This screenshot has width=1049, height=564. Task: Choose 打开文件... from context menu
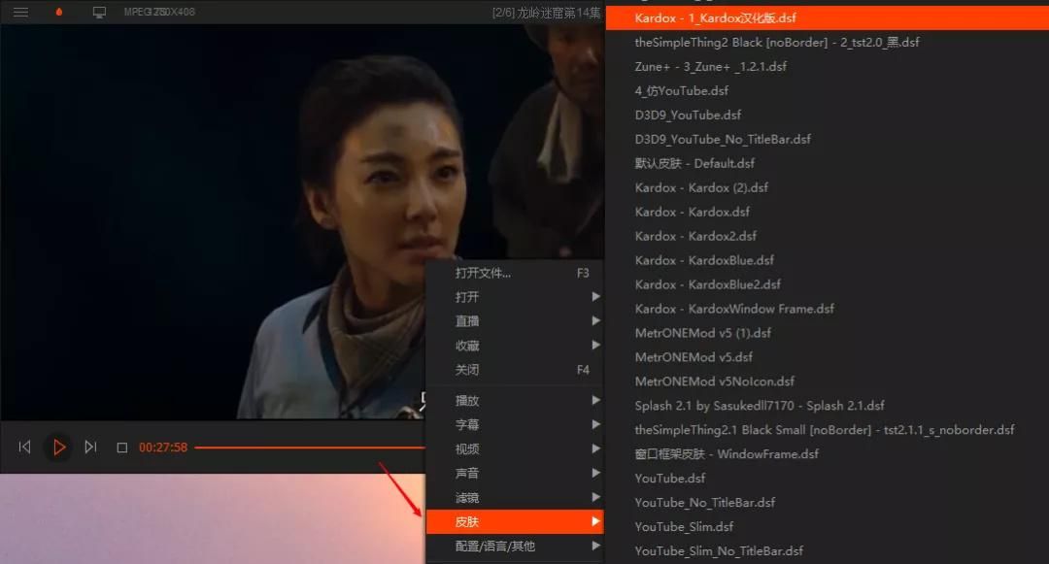pos(515,273)
